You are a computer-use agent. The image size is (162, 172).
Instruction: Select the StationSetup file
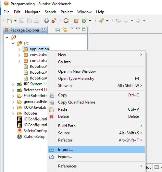click(x=32, y=137)
